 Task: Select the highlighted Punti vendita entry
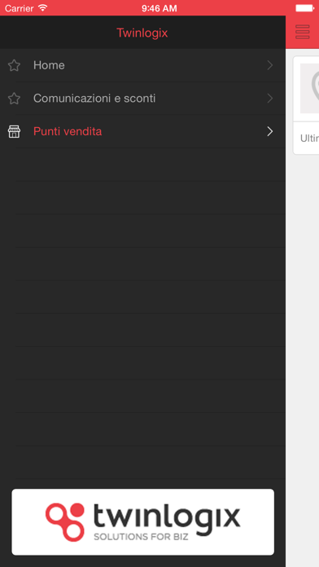142,132
